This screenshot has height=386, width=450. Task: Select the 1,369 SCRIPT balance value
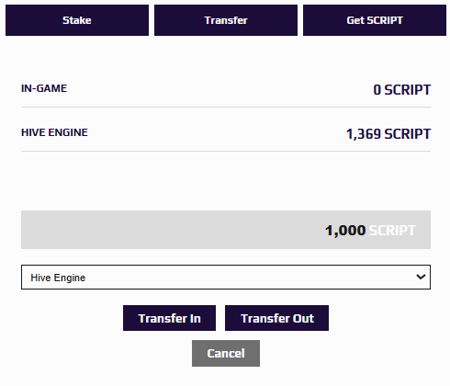(388, 134)
